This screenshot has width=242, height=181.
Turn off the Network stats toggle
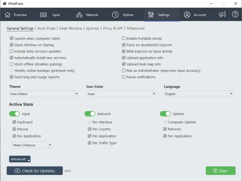point(90,114)
